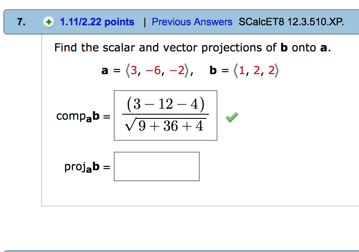This screenshot has width=359, height=252.
Task: Open the Previous Answers link
Action: [192, 22]
